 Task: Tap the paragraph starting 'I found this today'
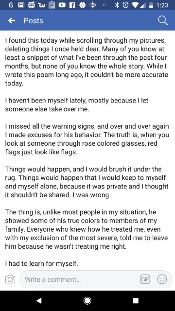click(x=87, y=62)
